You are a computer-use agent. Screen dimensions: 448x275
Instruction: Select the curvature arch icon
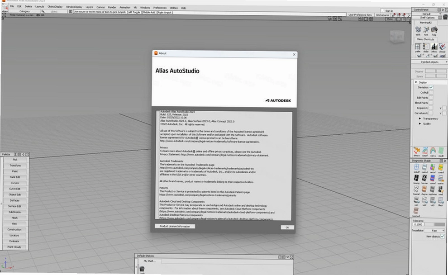point(433,152)
